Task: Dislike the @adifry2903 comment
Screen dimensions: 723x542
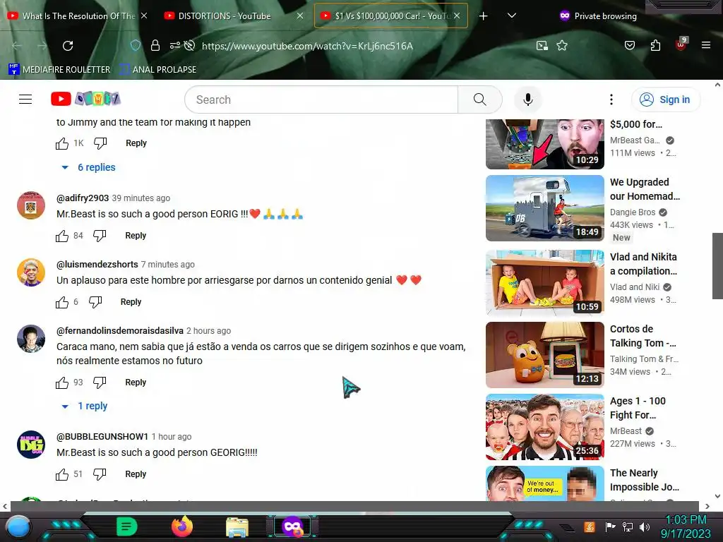Action: [100, 236]
